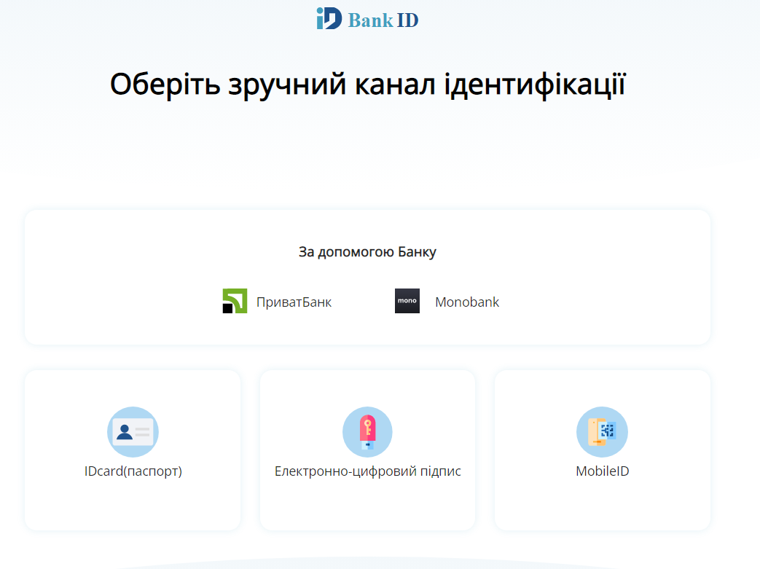760x569 pixels.
Task: Click the IDcard passport icon
Action: 133,432
